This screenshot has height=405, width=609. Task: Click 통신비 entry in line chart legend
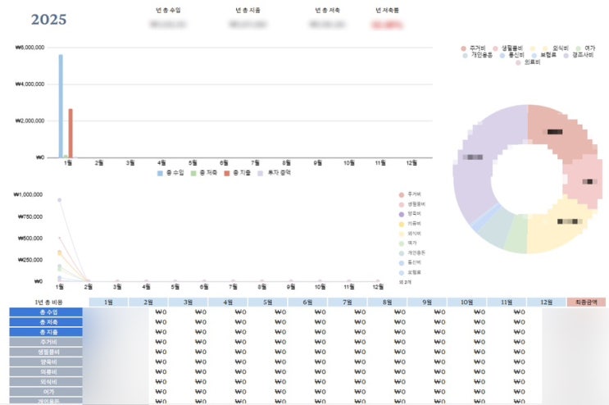[410, 262]
